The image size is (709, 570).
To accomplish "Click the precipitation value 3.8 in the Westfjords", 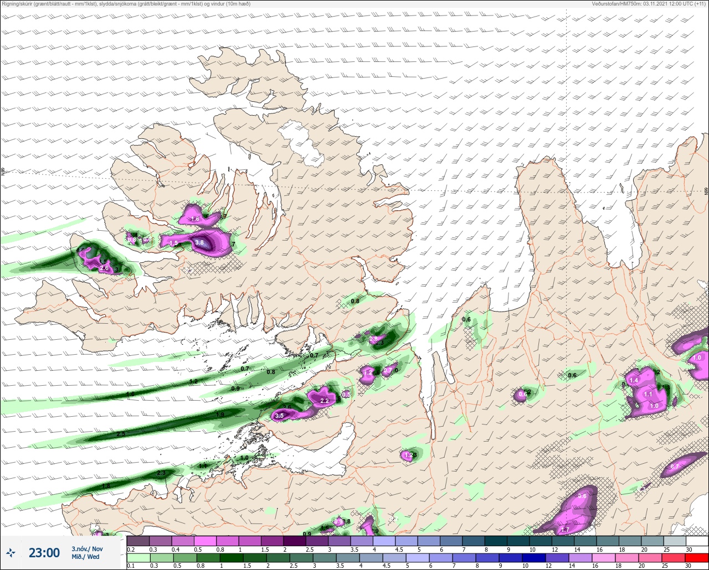I will [200, 242].
